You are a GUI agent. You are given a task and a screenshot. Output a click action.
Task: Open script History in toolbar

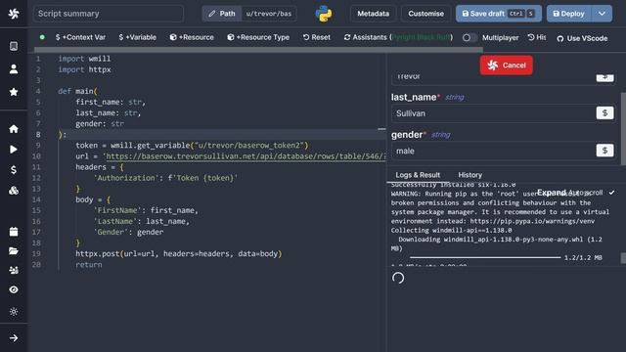[537, 37]
